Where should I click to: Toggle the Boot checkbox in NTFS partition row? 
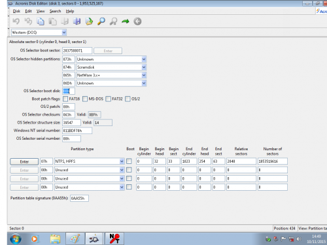(x=129, y=161)
